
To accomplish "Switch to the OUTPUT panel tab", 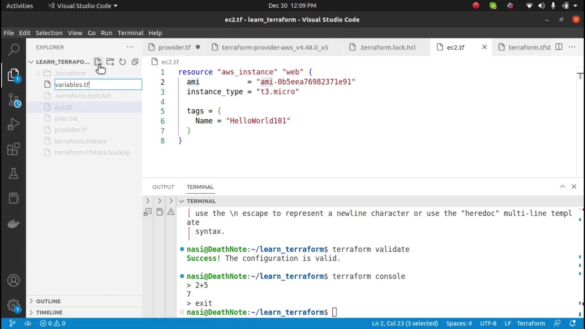I will click(x=163, y=187).
